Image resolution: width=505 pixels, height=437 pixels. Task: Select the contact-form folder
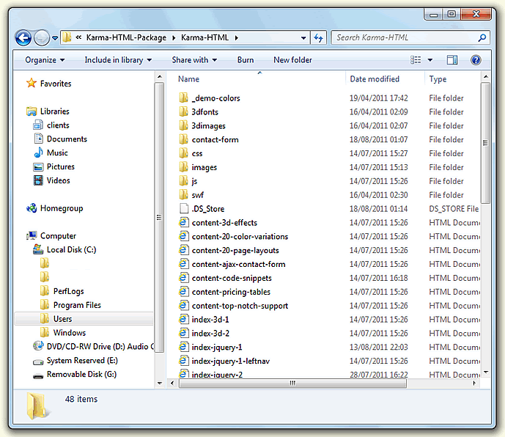point(215,139)
